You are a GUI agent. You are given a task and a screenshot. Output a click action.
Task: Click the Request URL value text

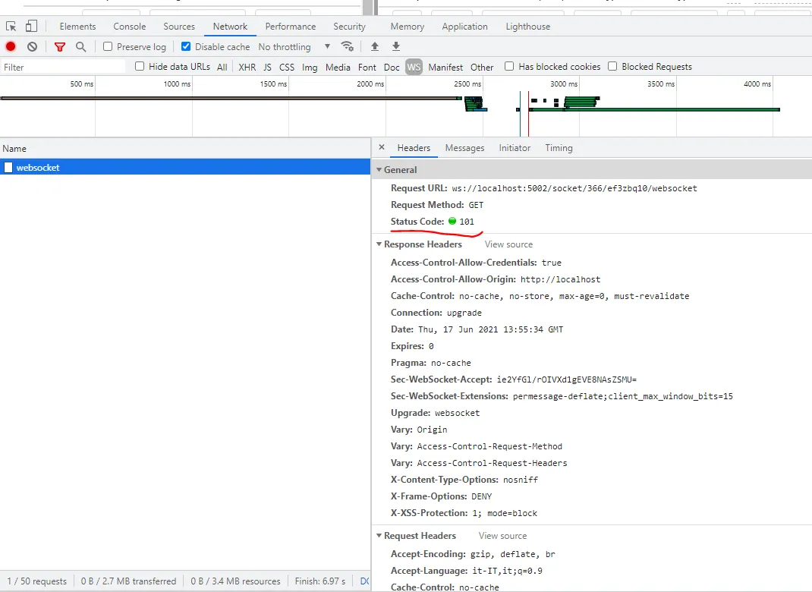click(574, 188)
